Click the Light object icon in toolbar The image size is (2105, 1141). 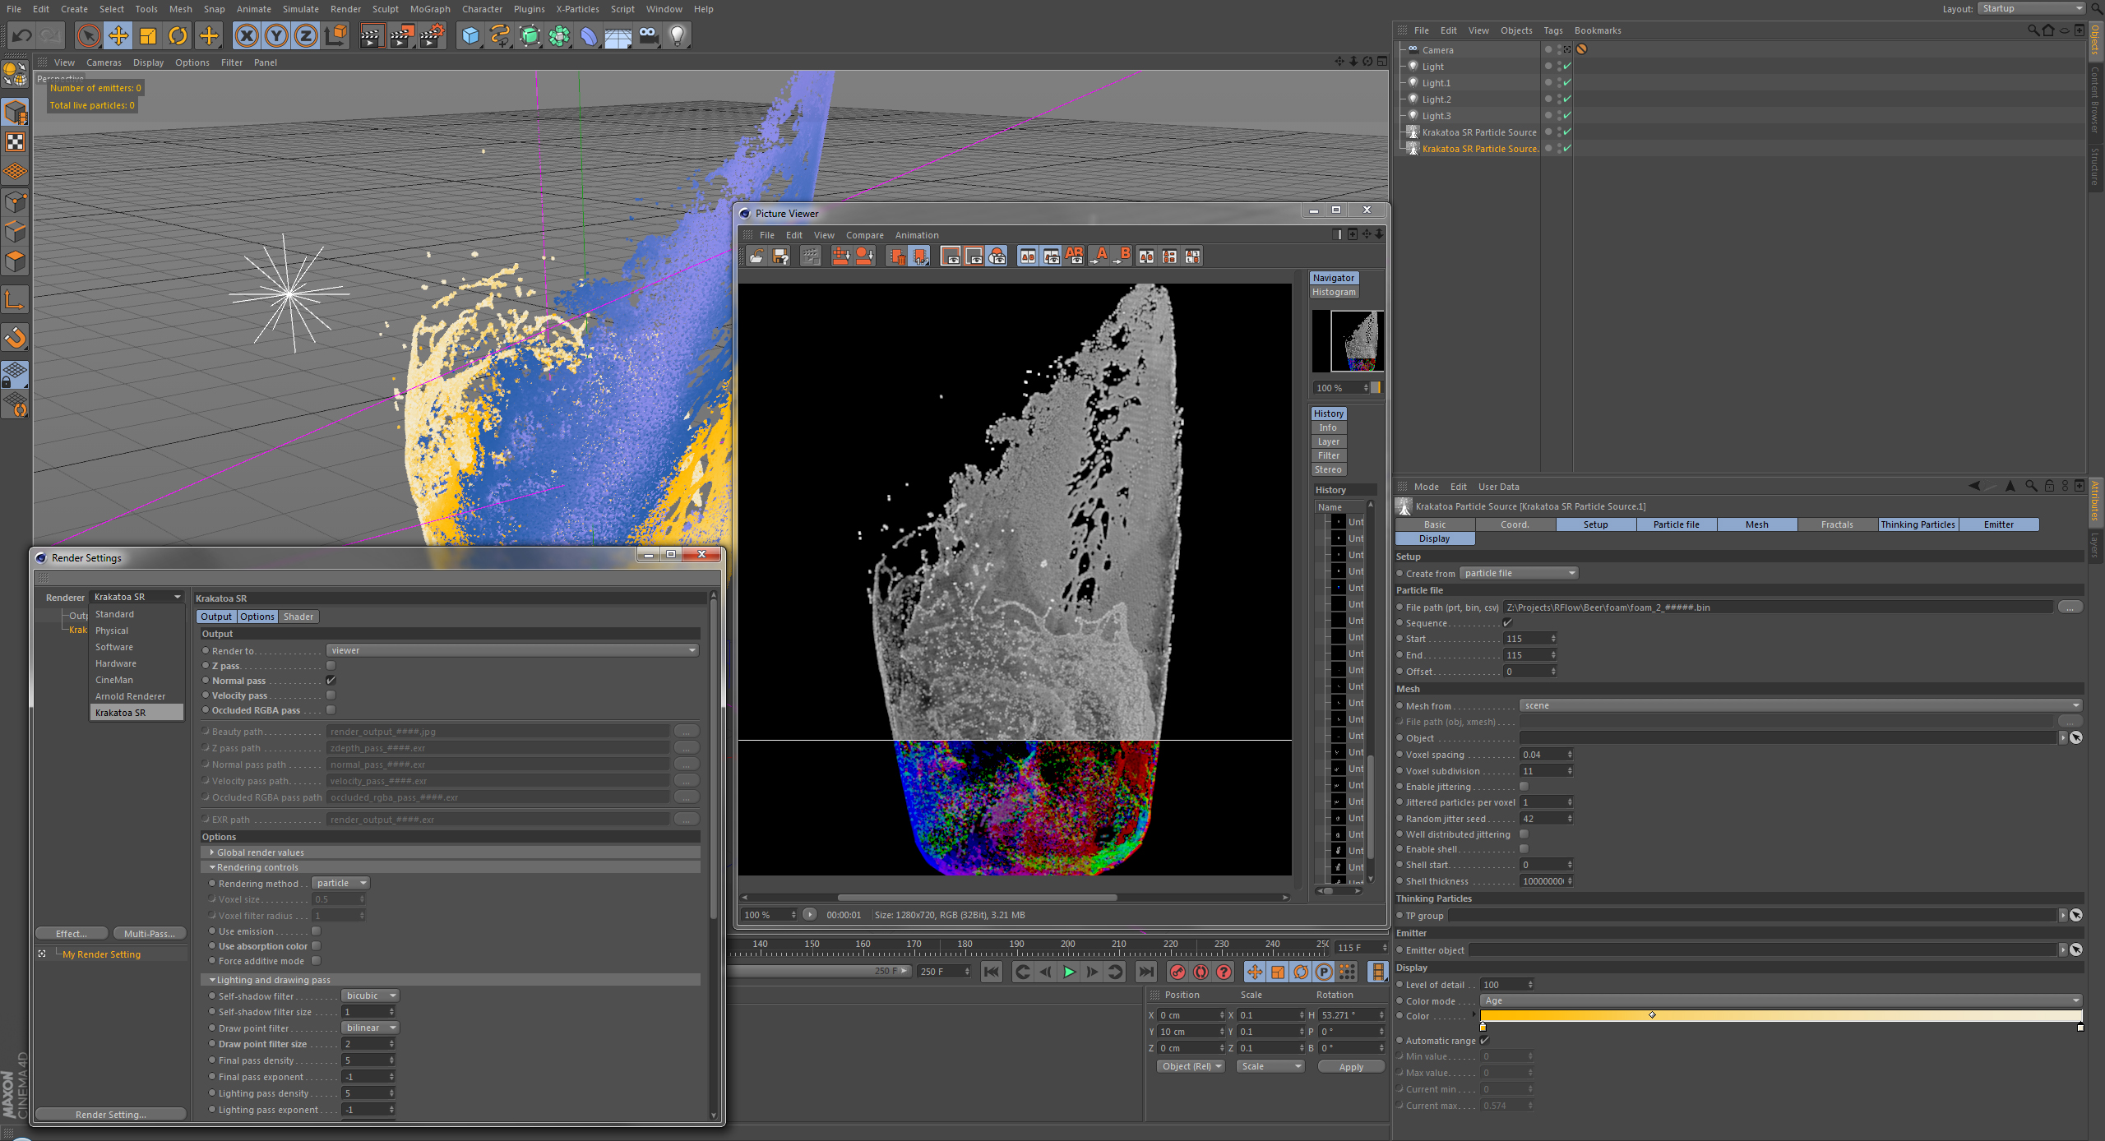(x=678, y=35)
